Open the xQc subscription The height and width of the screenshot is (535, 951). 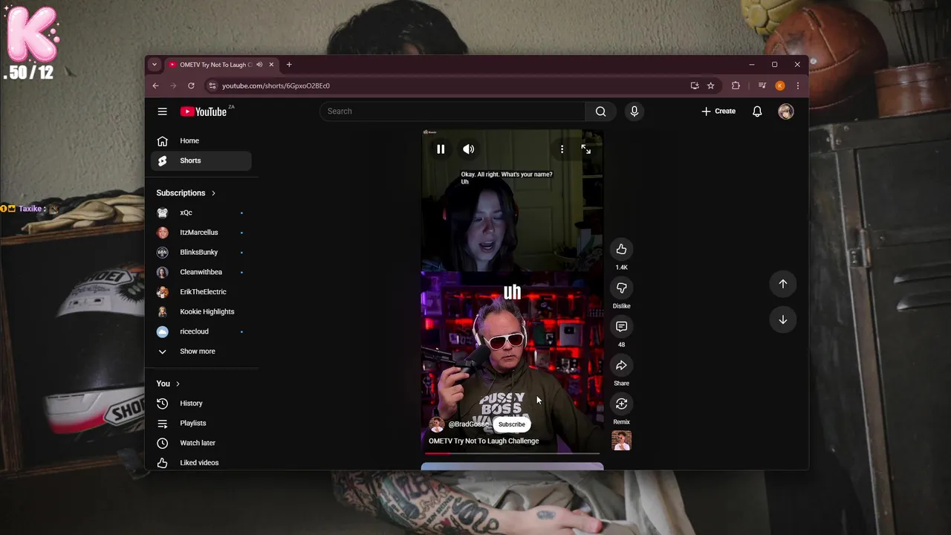(x=201, y=213)
